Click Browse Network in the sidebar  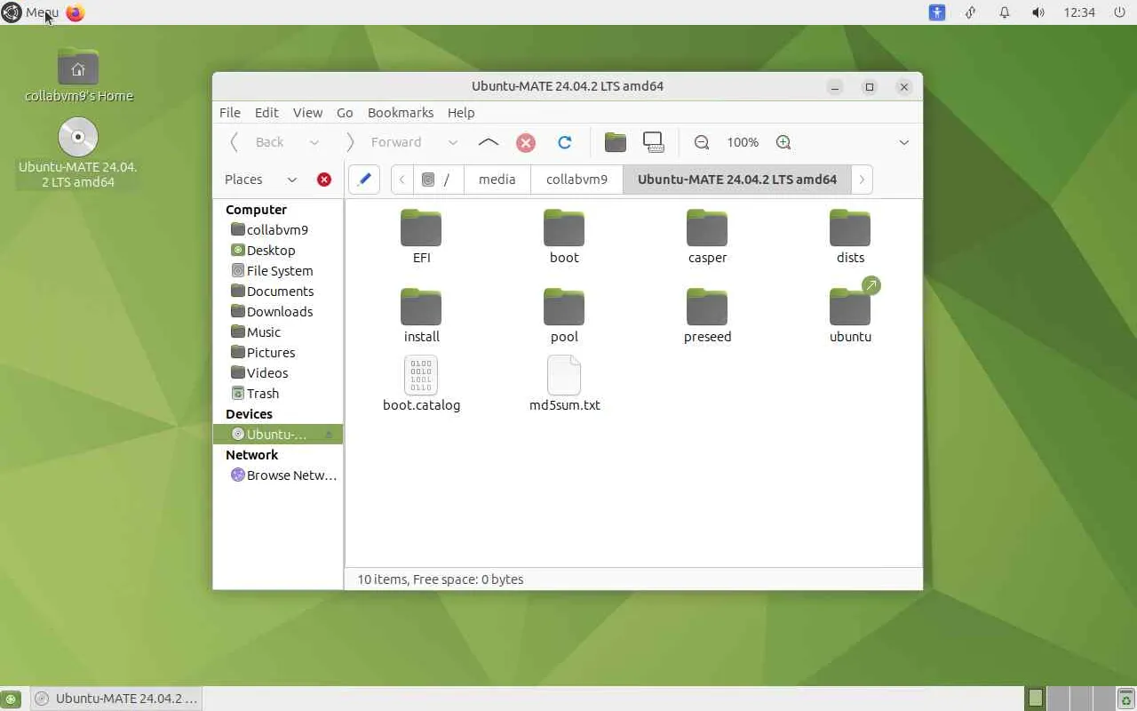point(278,475)
